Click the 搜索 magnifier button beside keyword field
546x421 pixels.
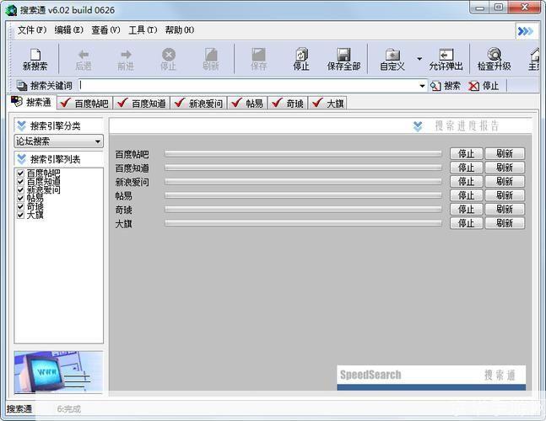pos(446,86)
